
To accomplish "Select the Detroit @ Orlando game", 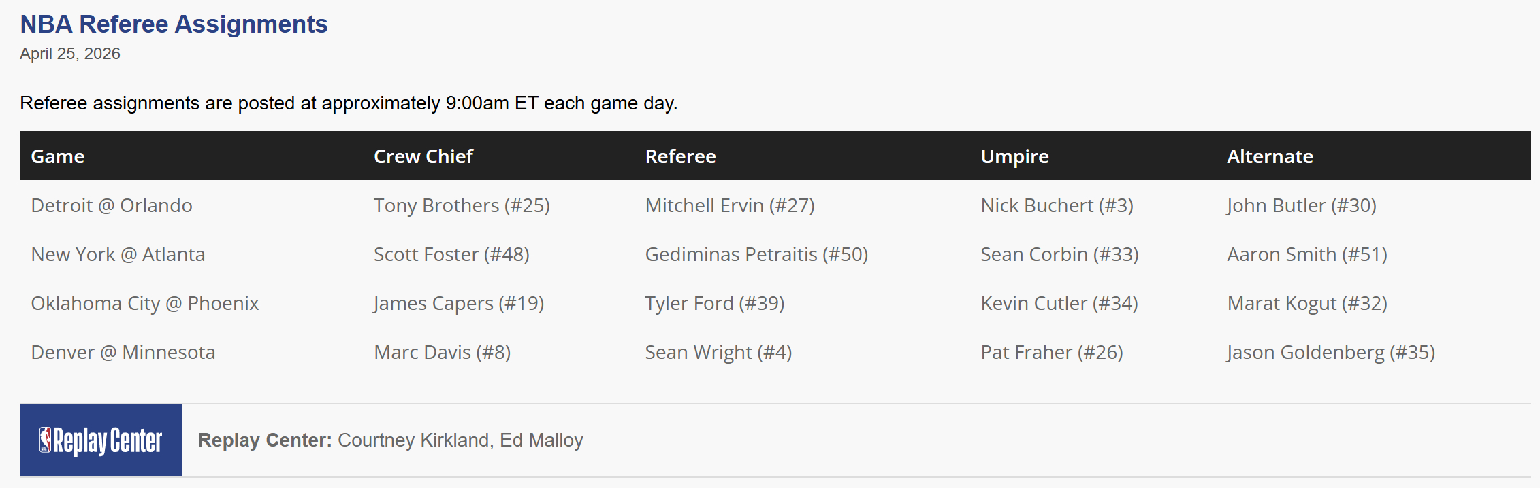I will [112, 205].
